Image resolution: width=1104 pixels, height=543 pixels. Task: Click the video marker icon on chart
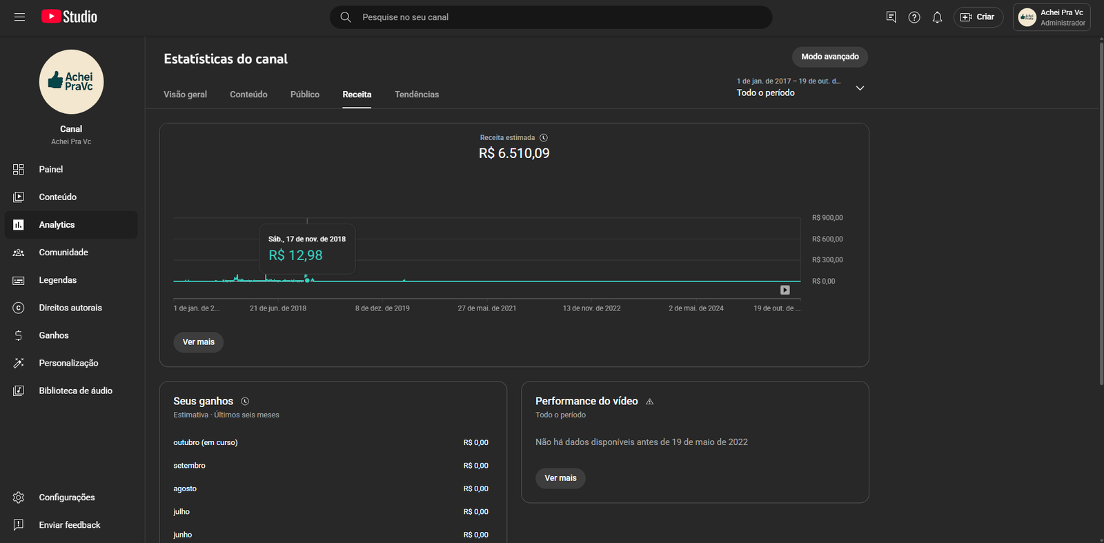click(785, 290)
